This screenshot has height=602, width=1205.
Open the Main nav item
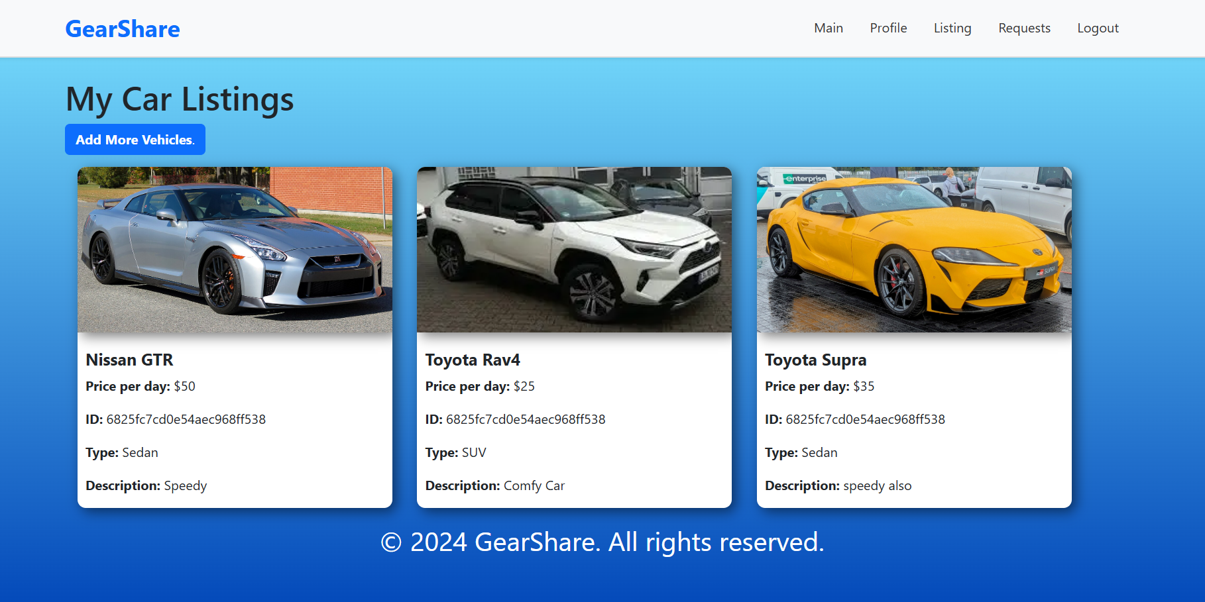pyautogui.click(x=829, y=28)
